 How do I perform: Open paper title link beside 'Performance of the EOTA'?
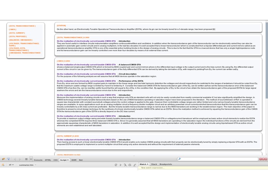[86, 81]
